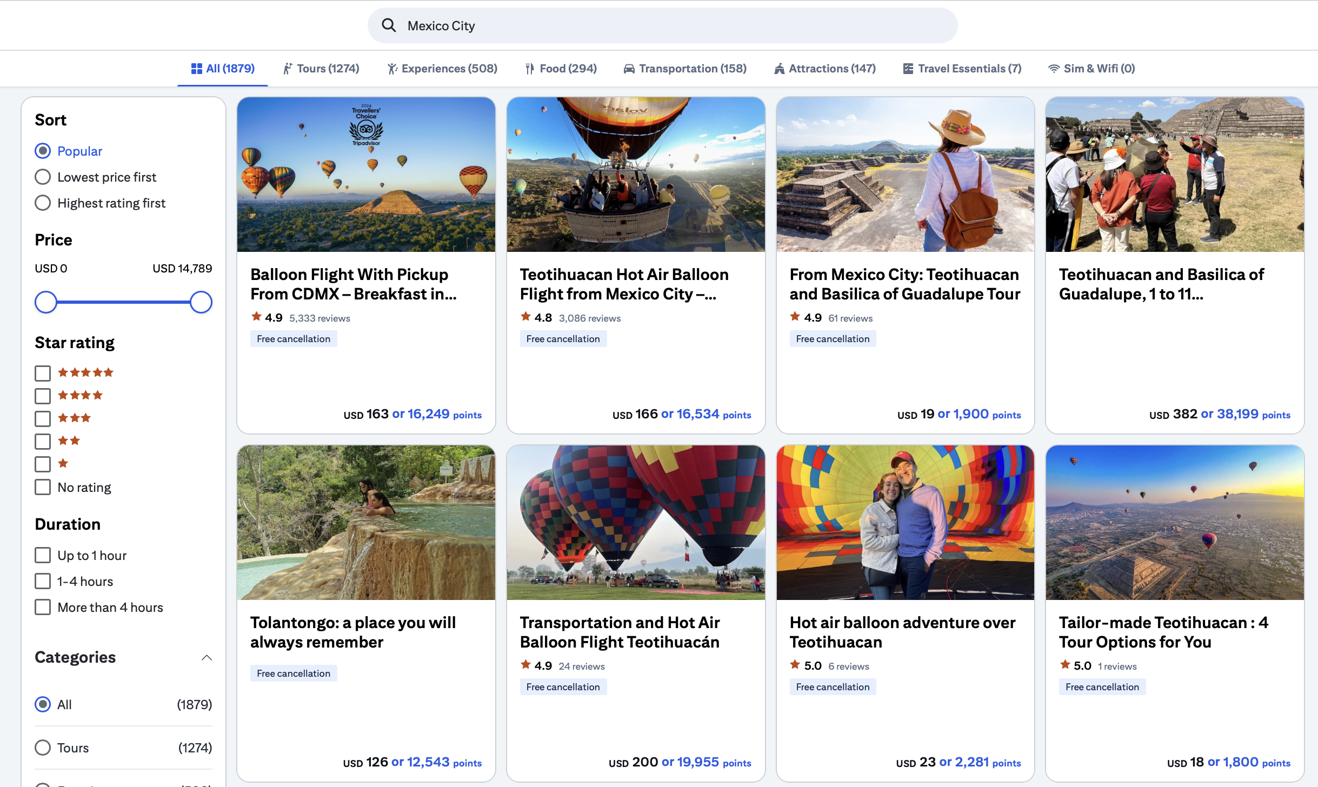Click the Experiences tab icon
This screenshot has height=787, width=1318.
(x=392, y=69)
